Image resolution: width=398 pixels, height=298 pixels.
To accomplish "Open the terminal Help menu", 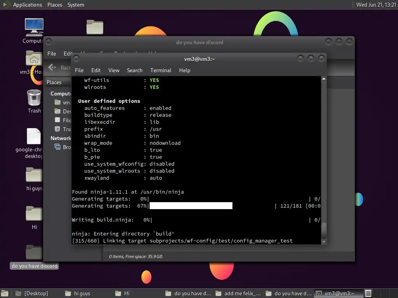I will pyautogui.click(x=185, y=70).
